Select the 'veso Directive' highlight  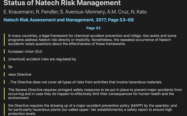tap(20, 74)
